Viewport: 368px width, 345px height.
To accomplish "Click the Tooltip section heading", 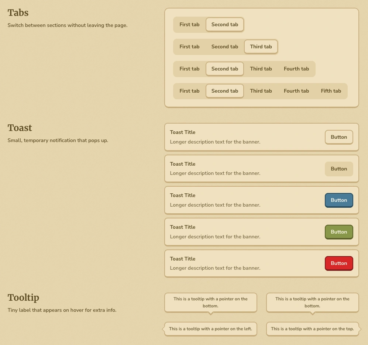I will [23, 298].
